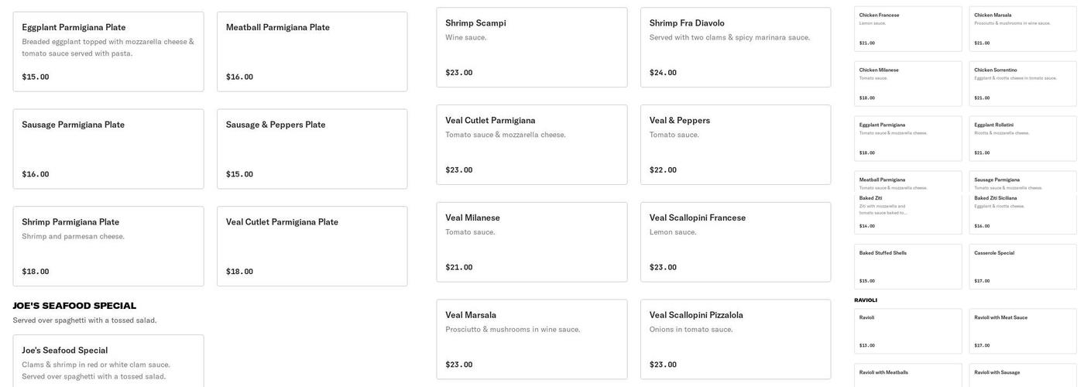Select the Eggplant Parmigiana Plate card

[108, 52]
